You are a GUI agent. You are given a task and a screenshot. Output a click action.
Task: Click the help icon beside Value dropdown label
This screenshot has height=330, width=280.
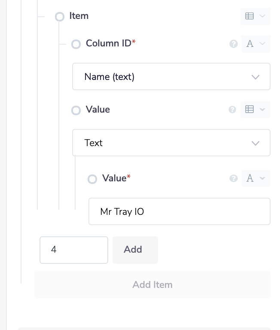point(232,110)
